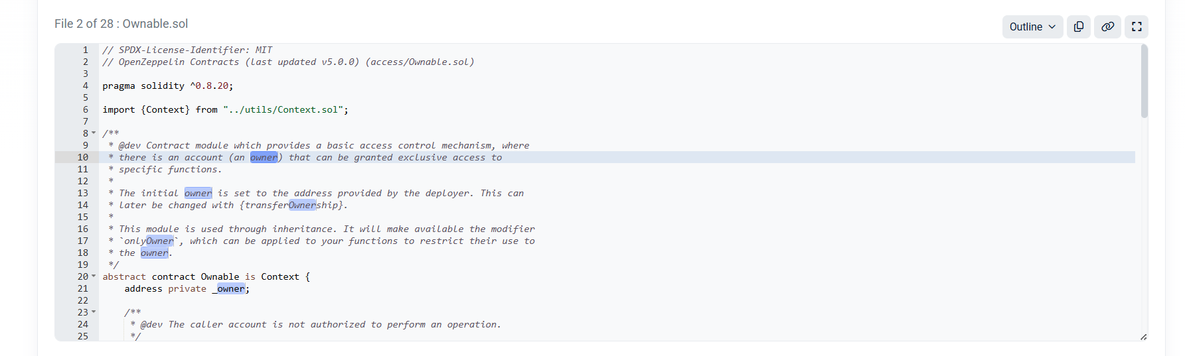Toggle fullscreen for the code editor
The height and width of the screenshot is (356, 1185).
[x=1137, y=27]
